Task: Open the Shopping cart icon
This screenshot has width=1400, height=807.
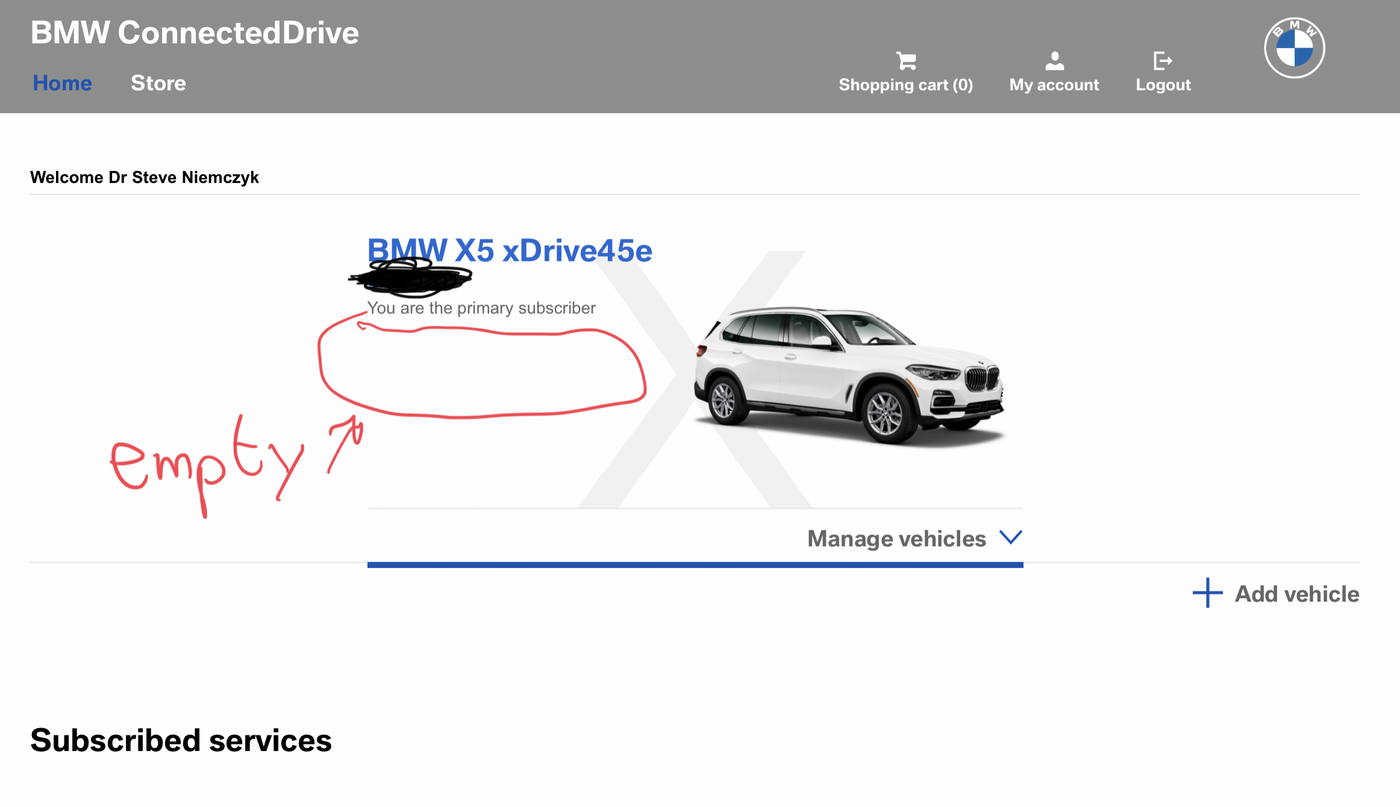Action: pyautogui.click(x=905, y=60)
